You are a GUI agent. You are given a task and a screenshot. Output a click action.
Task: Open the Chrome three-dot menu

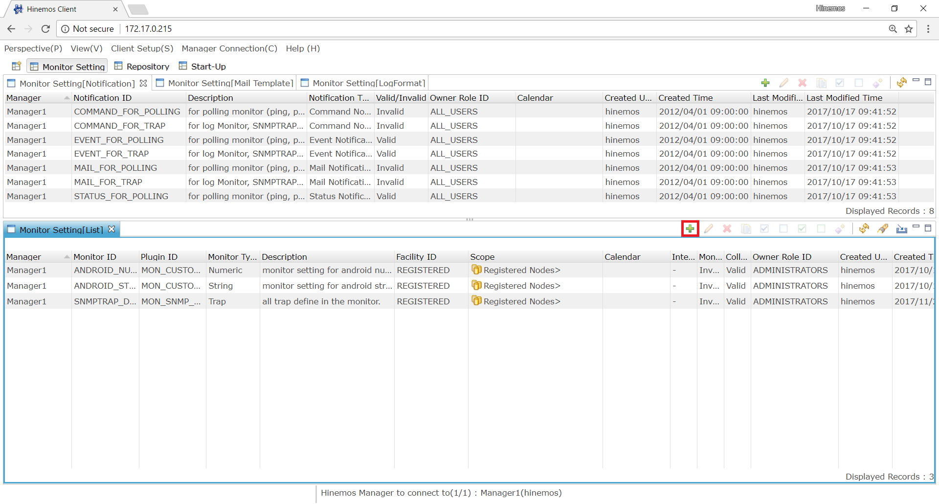pyautogui.click(x=928, y=29)
